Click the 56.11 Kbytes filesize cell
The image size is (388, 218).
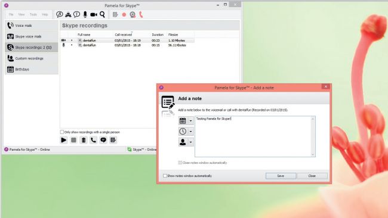[x=177, y=45]
